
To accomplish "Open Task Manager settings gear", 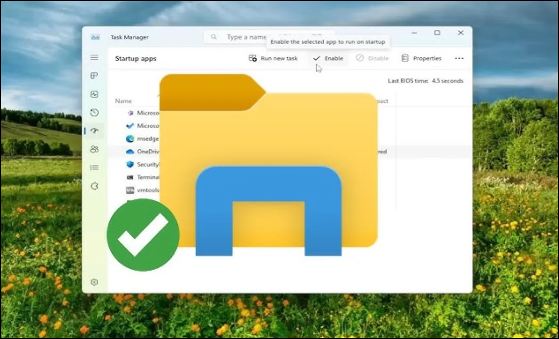I will point(94,282).
